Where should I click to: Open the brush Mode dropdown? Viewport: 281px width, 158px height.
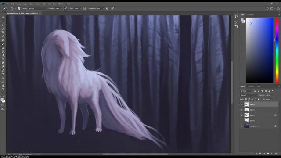(x=37, y=9)
